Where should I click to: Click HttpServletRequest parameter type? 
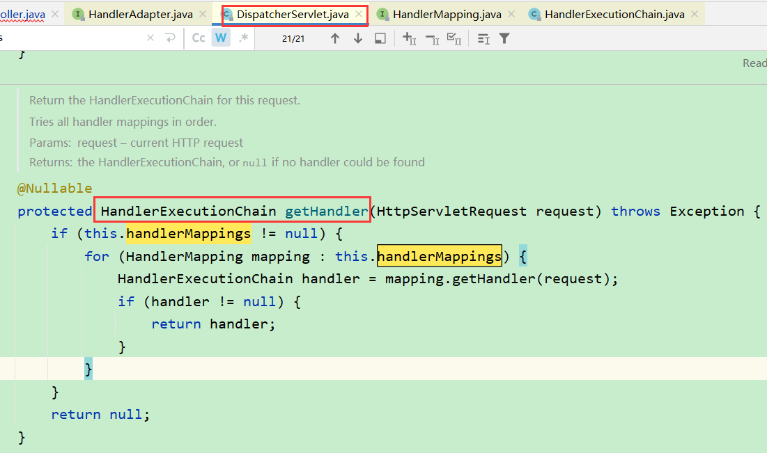(x=451, y=211)
